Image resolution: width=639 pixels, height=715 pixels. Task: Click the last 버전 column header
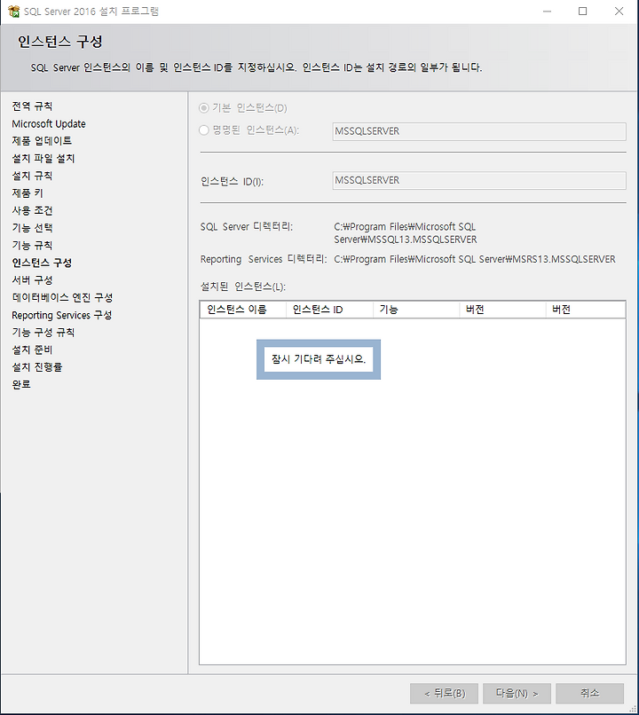pyautogui.click(x=585, y=310)
